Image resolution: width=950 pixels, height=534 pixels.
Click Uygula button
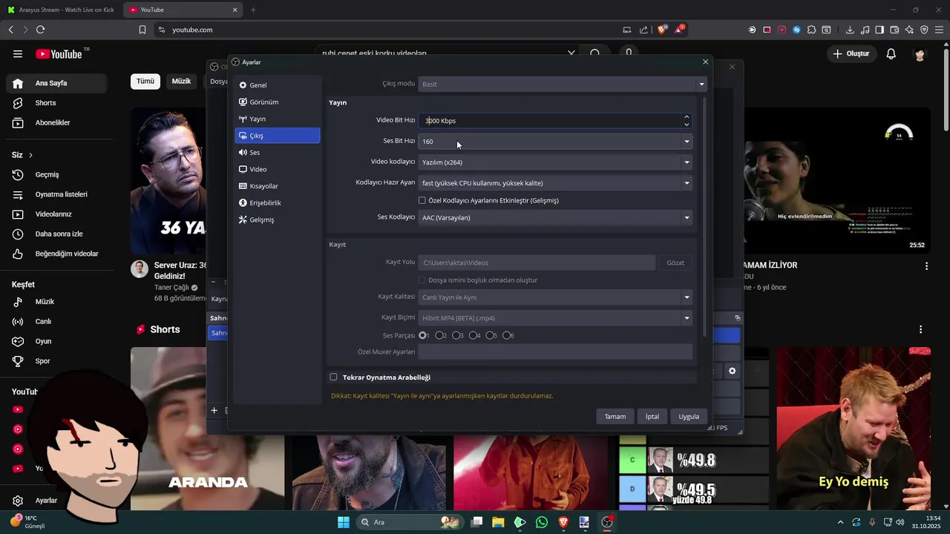coord(689,416)
